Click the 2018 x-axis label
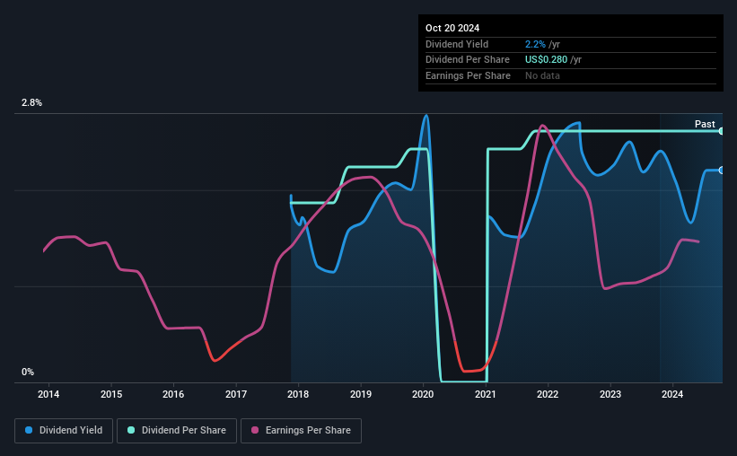Viewport: 737px width, 456px height. click(298, 394)
